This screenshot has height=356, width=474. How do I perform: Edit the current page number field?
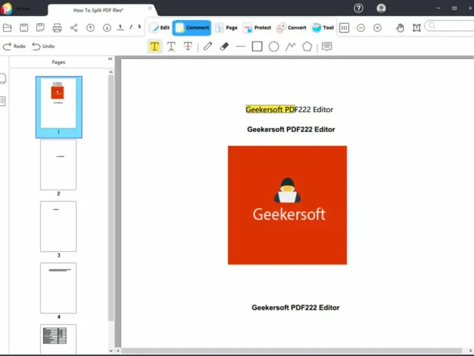point(120,27)
